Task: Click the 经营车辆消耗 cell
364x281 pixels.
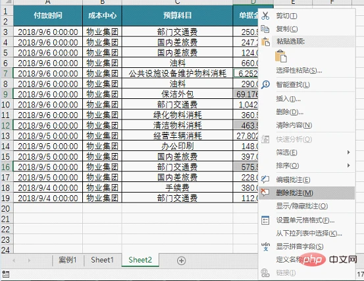Action: click(177, 136)
